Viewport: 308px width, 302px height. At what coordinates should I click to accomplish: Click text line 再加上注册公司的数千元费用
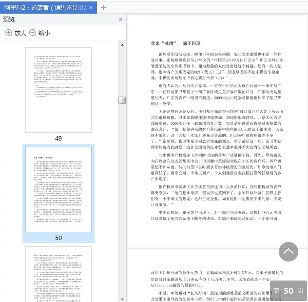coord(217,273)
